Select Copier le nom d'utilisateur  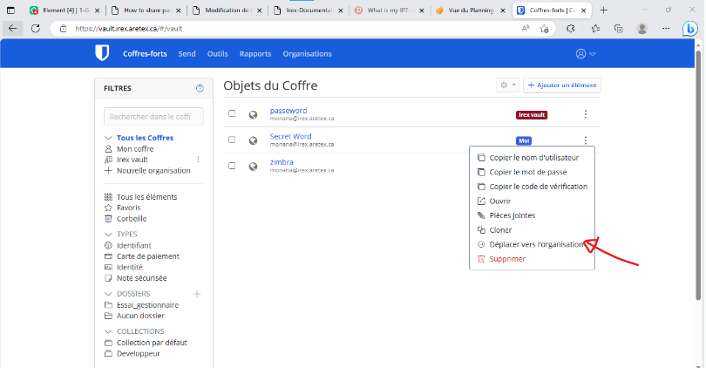532,158
